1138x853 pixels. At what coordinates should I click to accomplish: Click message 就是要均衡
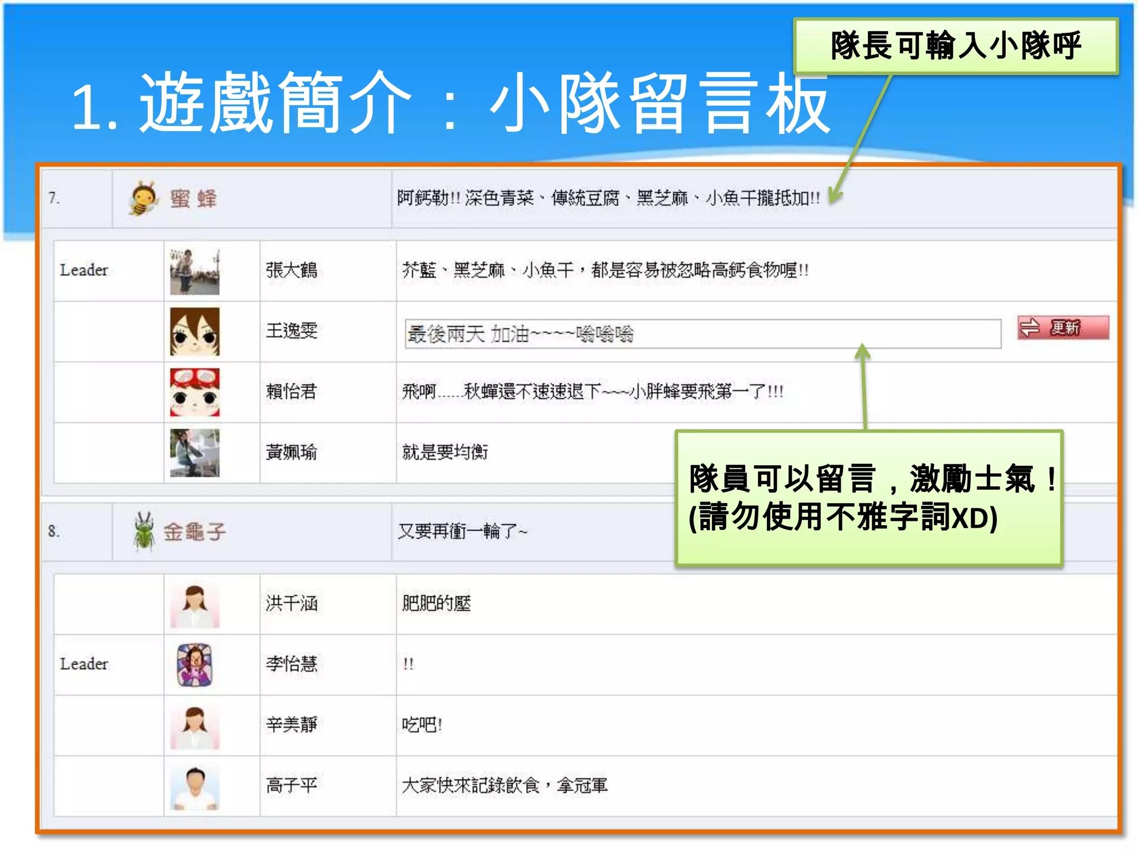point(445,452)
